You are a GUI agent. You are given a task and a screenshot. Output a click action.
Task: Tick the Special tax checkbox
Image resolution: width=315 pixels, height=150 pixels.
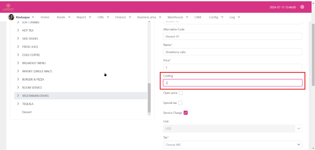[x=180, y=103]
